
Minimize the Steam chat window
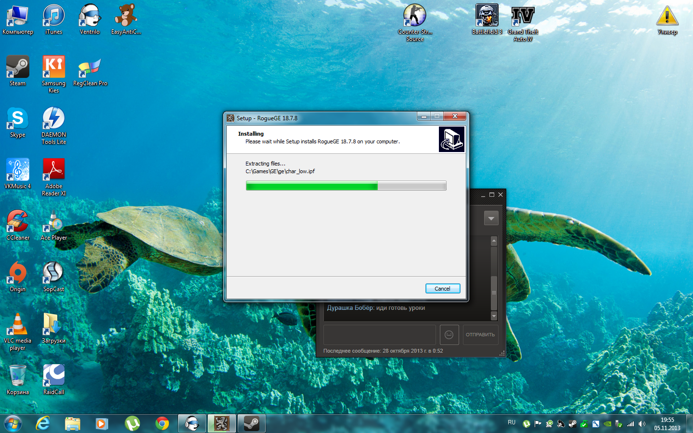pos(483,195)
